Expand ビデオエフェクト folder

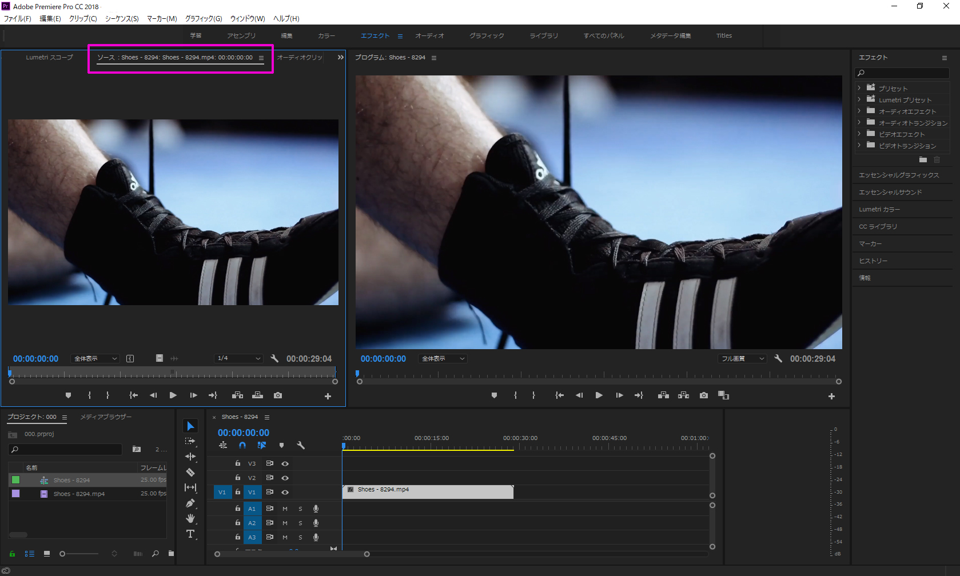(859, 134)
